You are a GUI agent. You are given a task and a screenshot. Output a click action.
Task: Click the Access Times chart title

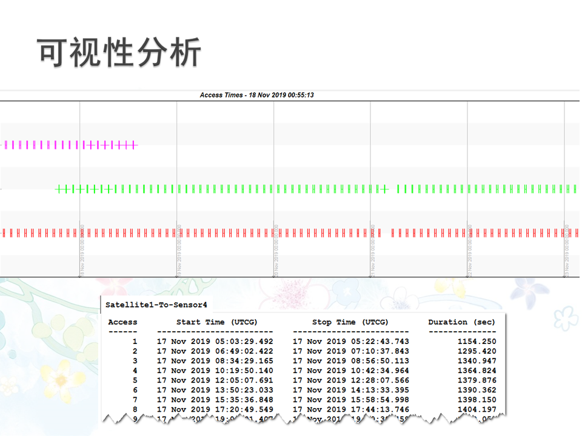(256, 95)
